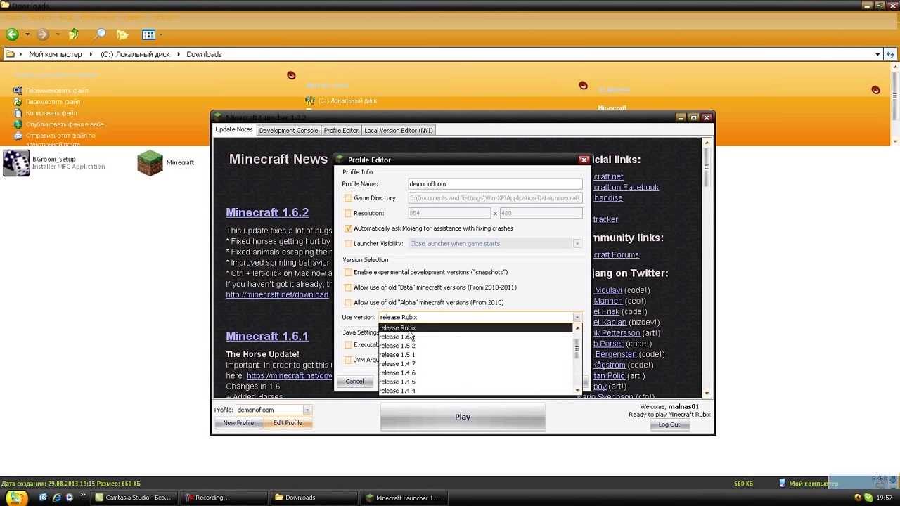This screenshot has width=900, height=506.
Task: Select release 1.4.7 in version list
Action: click(476, 364)
